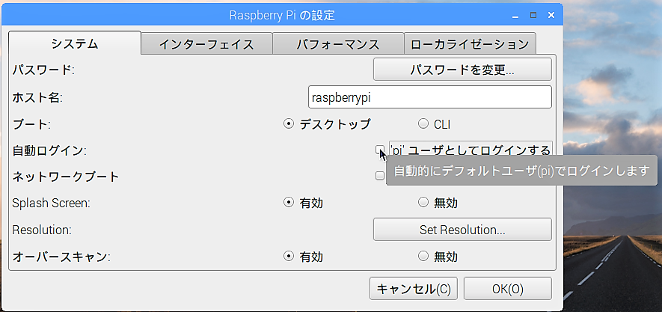Image resolution: width=662 pixels, height=312 pixels.
Task: Minimize the Raspberry Pi の設定 window
Action: pyautogui.click(x=516, y=16)
